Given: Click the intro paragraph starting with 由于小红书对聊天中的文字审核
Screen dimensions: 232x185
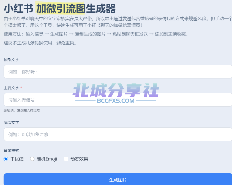Looking at the screenshot, I should pyautogui.click(x=118, y=22).
